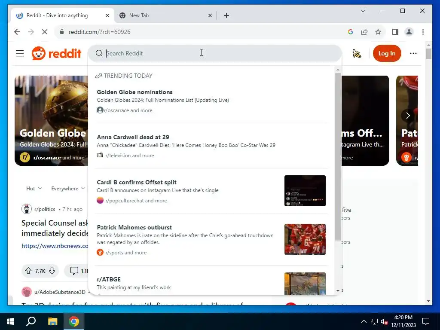Bookmark this tab with star icon
The width and height of the screenshot is (440, 330).
click(378, 32)
